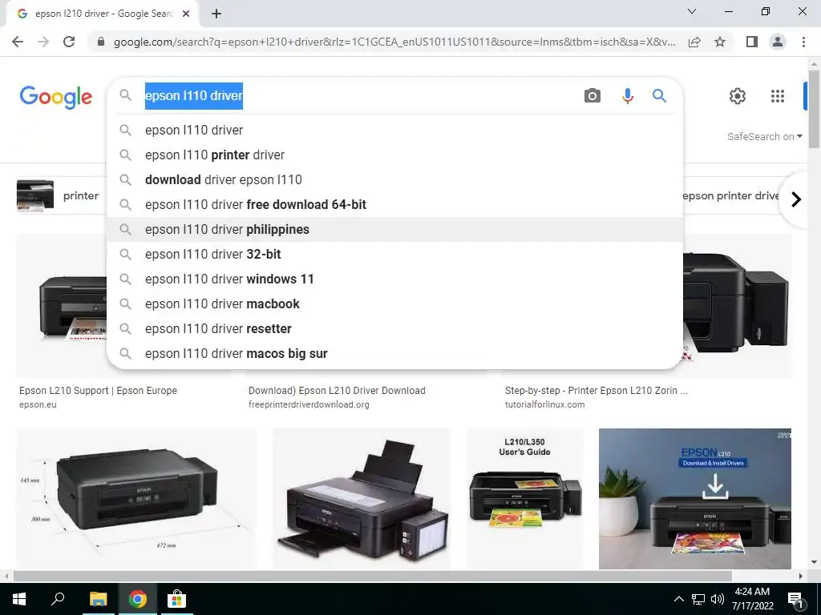Show hidden system tray icons
821x615 pixels.
pyautogui.click(x=678, y=599)
